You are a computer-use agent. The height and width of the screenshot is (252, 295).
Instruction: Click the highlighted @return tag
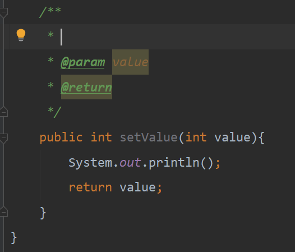coord(86,87)
